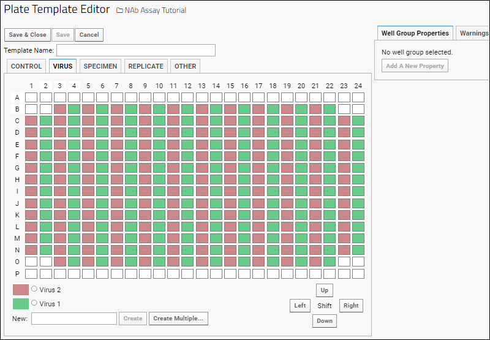Shift wells Left

(x=300, y=306)
